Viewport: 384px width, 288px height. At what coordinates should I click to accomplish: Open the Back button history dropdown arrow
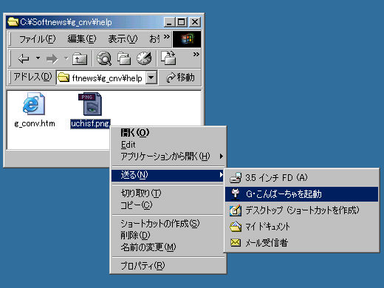(38, 58)
